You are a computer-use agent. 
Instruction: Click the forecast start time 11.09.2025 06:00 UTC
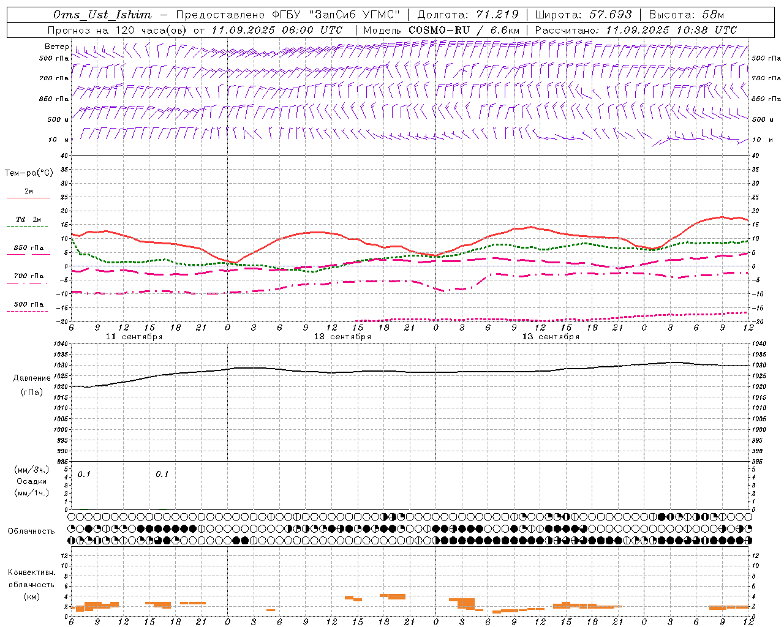tap(277, 30)
